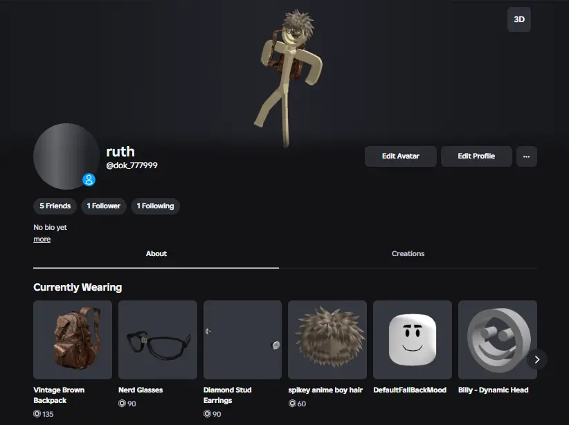
Task: Open the DefaultFallBackMood face image
Action: (x=413, y=340)
